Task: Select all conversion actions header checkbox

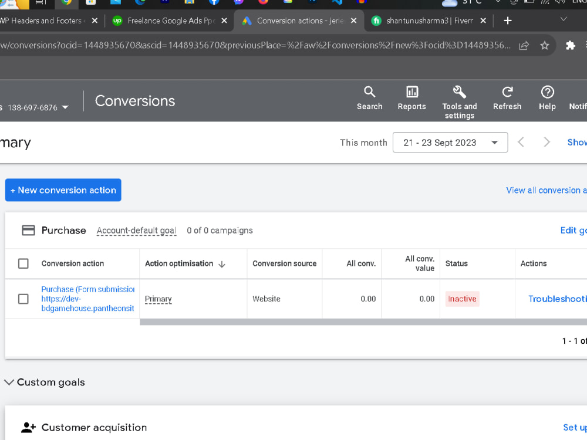Action: (23, 263)
